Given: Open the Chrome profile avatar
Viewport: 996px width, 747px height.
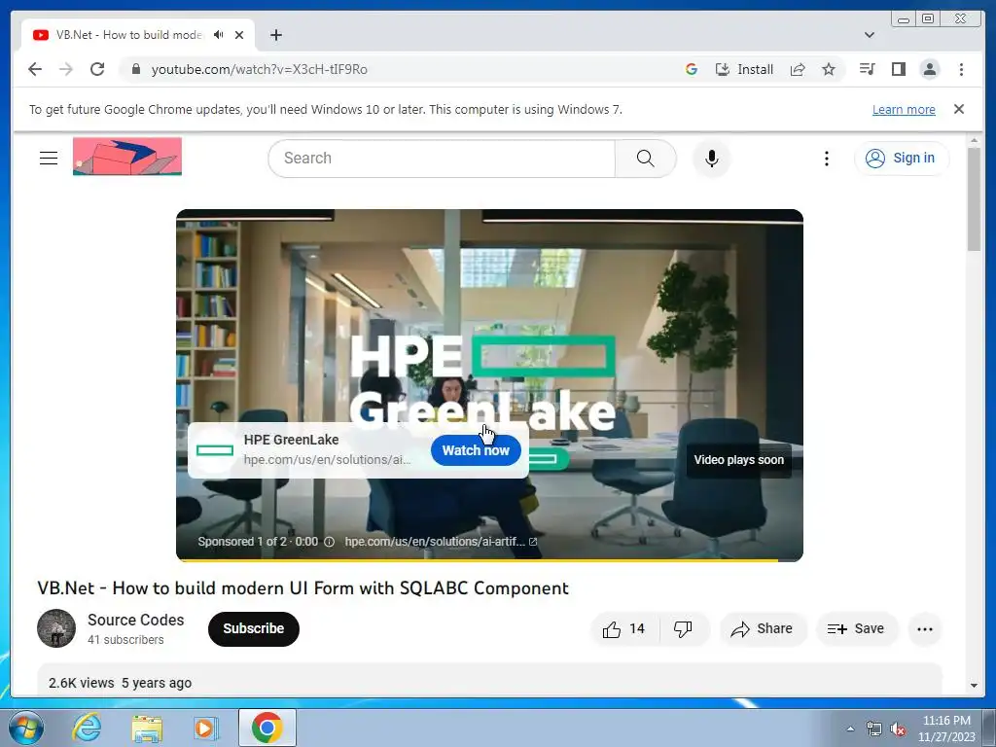Looking at the screenshot, I should click(x=929, y=69).
